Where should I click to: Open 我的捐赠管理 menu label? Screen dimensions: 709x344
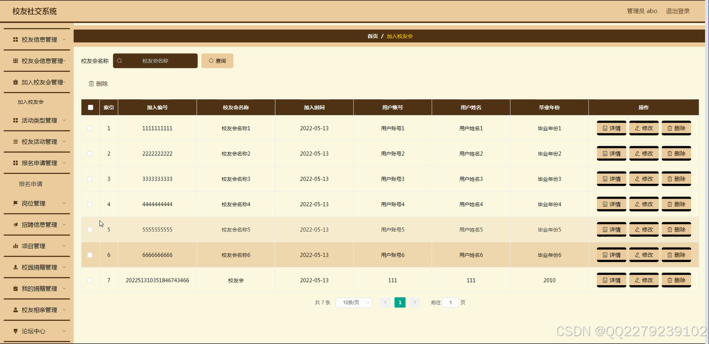tap(40, 288)
